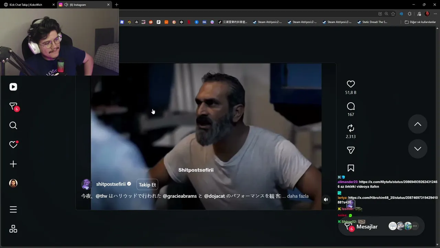Open a new browser tab
The height and width of the screenshot is (248, 440).
pyautogui.click(x=117, y=5)
